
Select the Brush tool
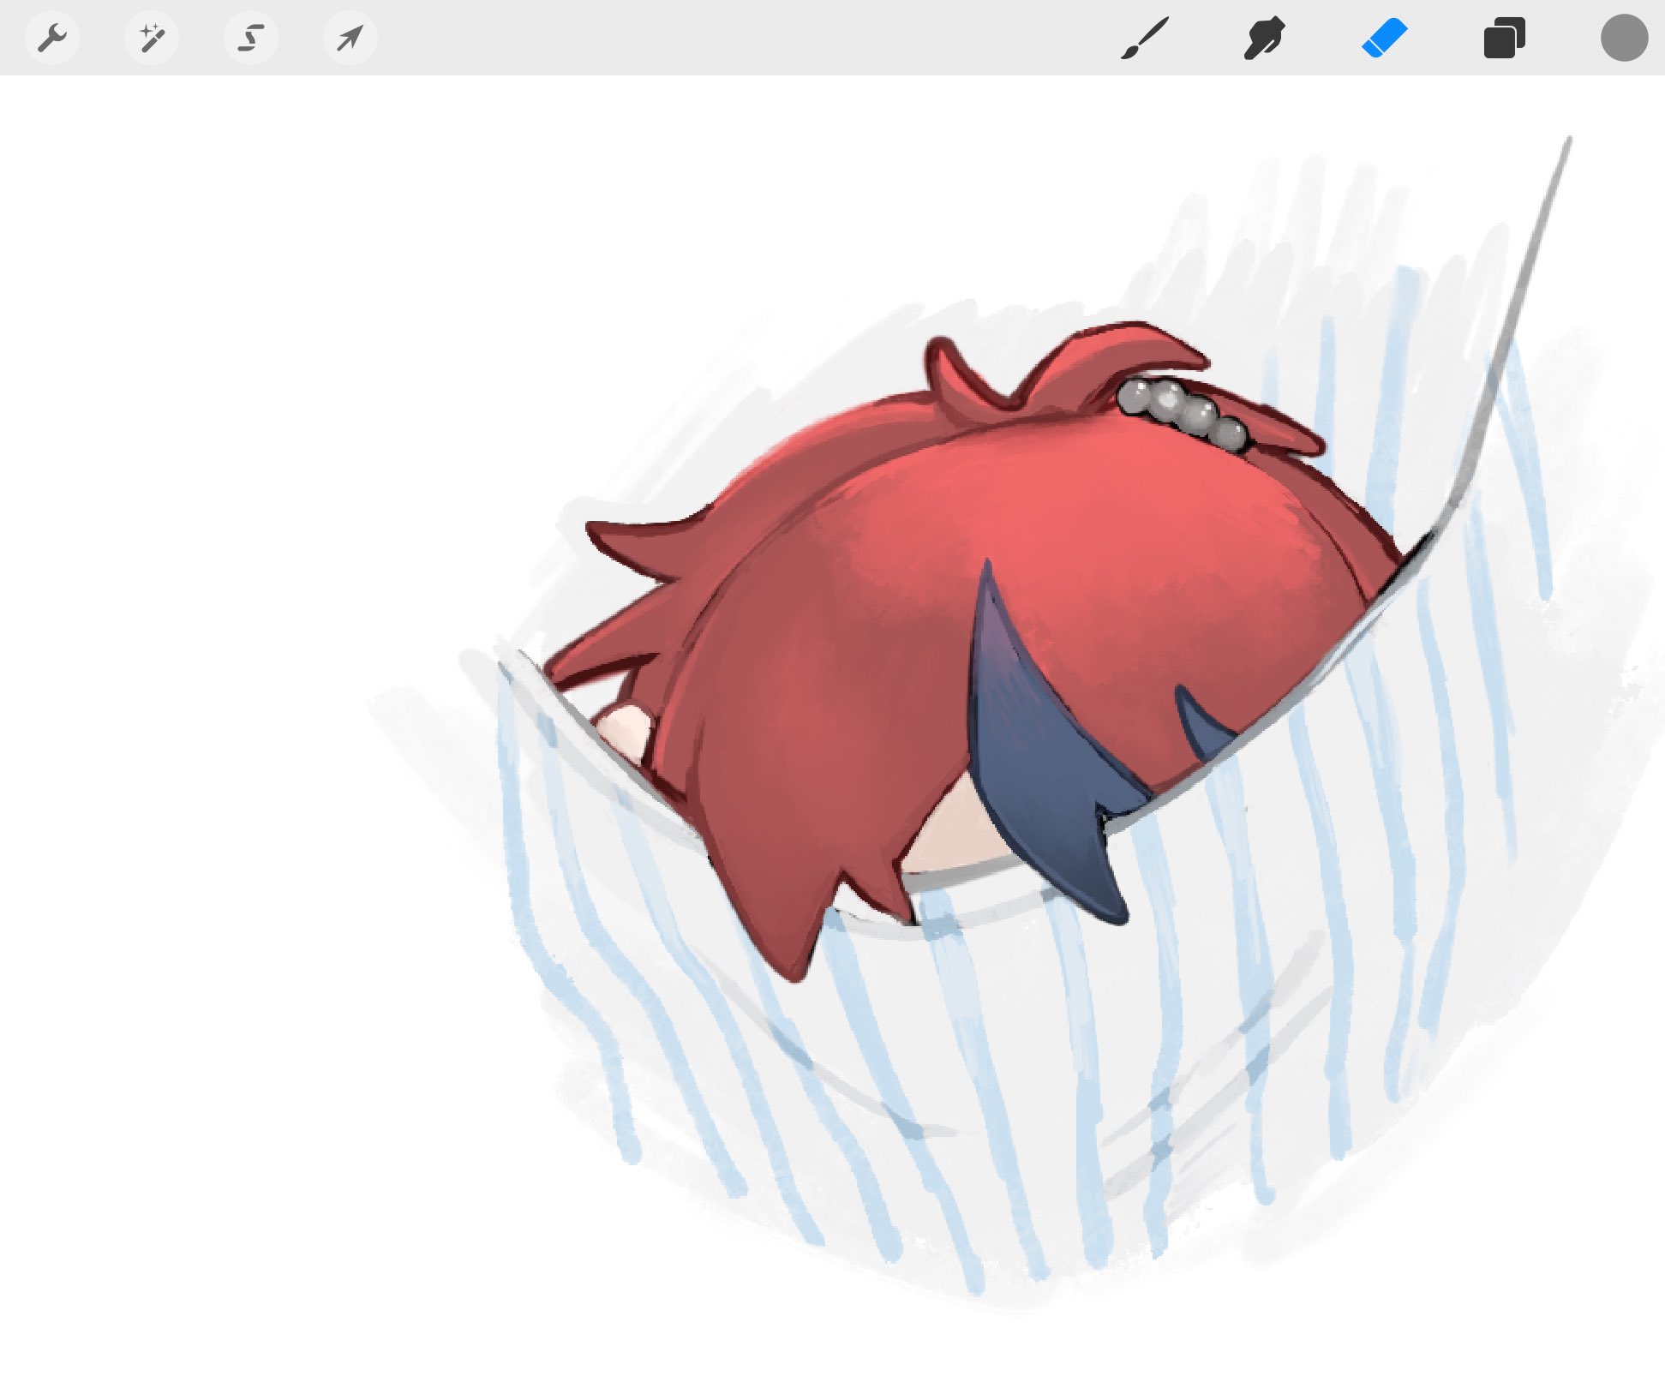point(1145,39)
